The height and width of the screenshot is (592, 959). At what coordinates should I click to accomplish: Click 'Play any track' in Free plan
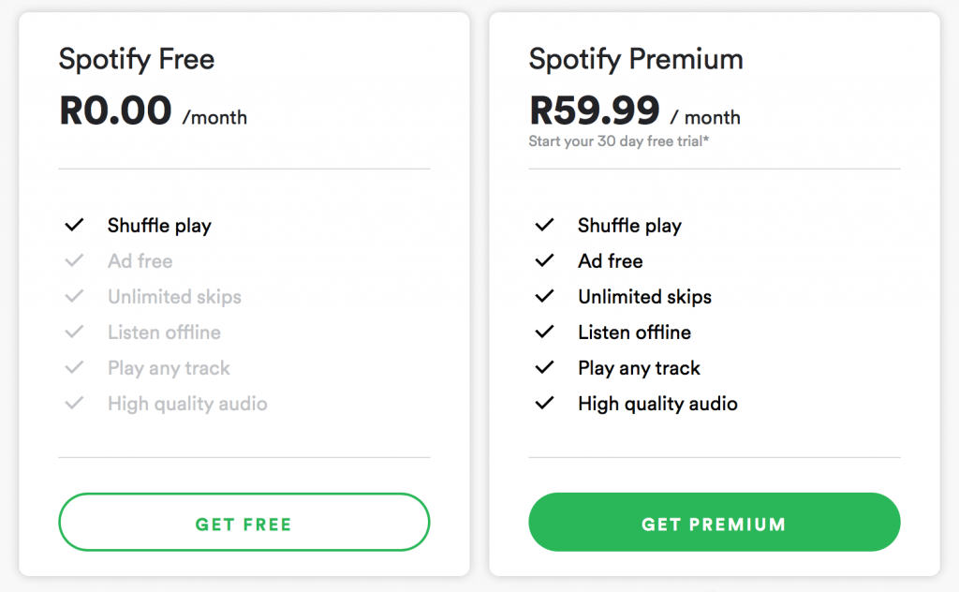169,368
